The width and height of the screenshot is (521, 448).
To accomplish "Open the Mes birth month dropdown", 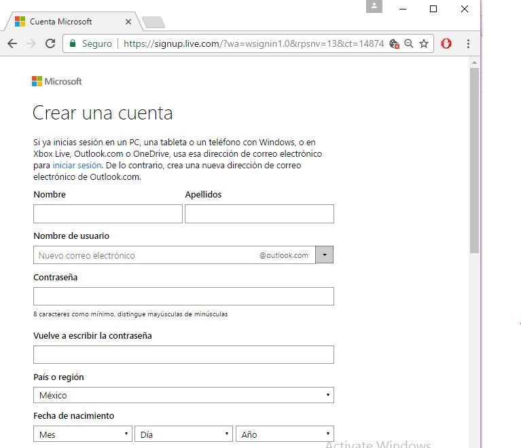I will (x=83, y=434).
